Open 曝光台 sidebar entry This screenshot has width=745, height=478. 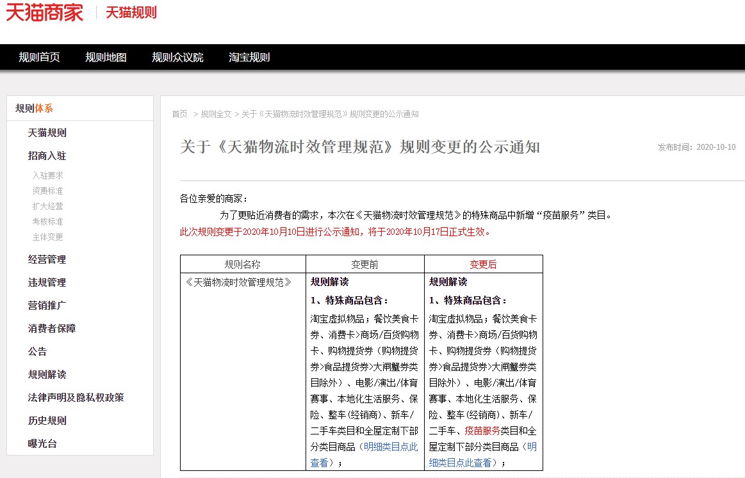pos(42,444)
